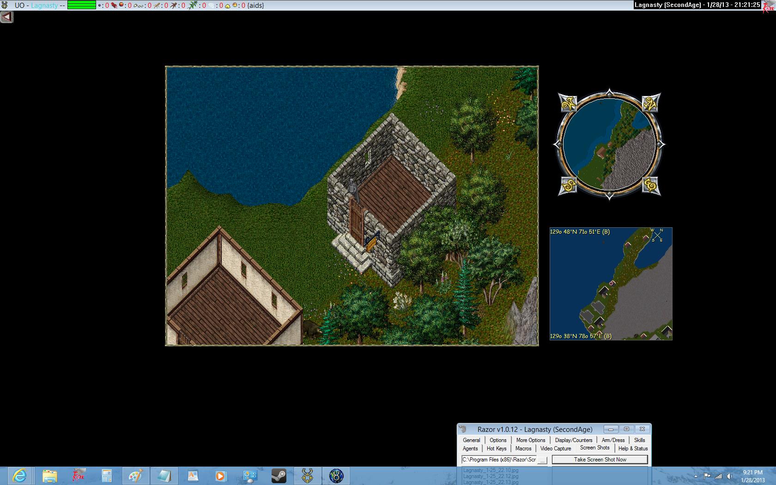Select the Display/Counters tab
776x485 pixels.
(x=573, y=440)
